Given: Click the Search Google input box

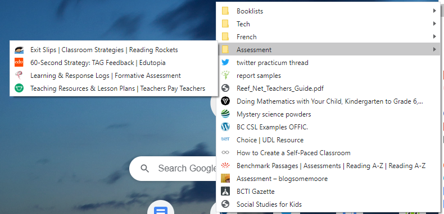Looking at the screenshot, I should (173, 169).
